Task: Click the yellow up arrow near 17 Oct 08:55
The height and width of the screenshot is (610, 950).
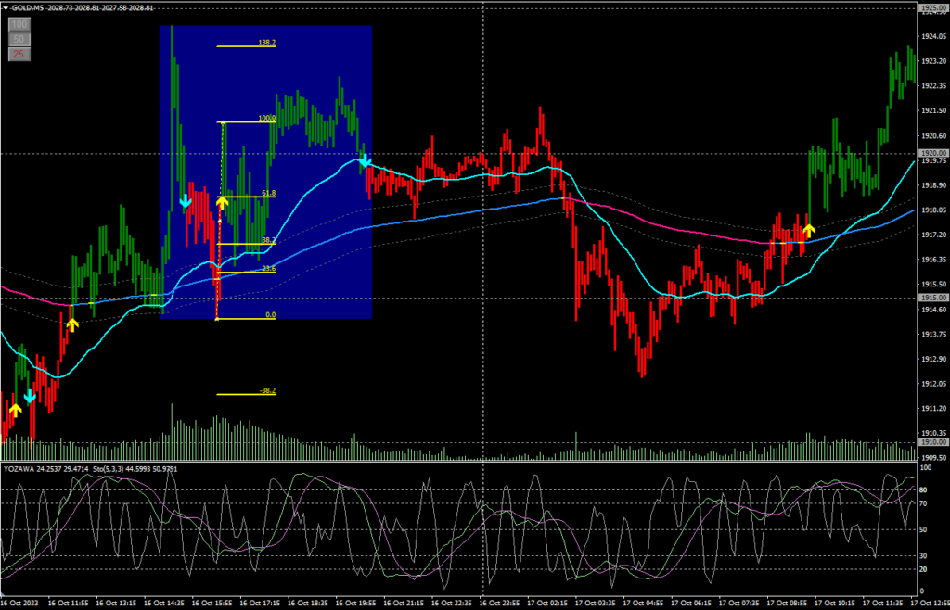Action: (808, 229)
